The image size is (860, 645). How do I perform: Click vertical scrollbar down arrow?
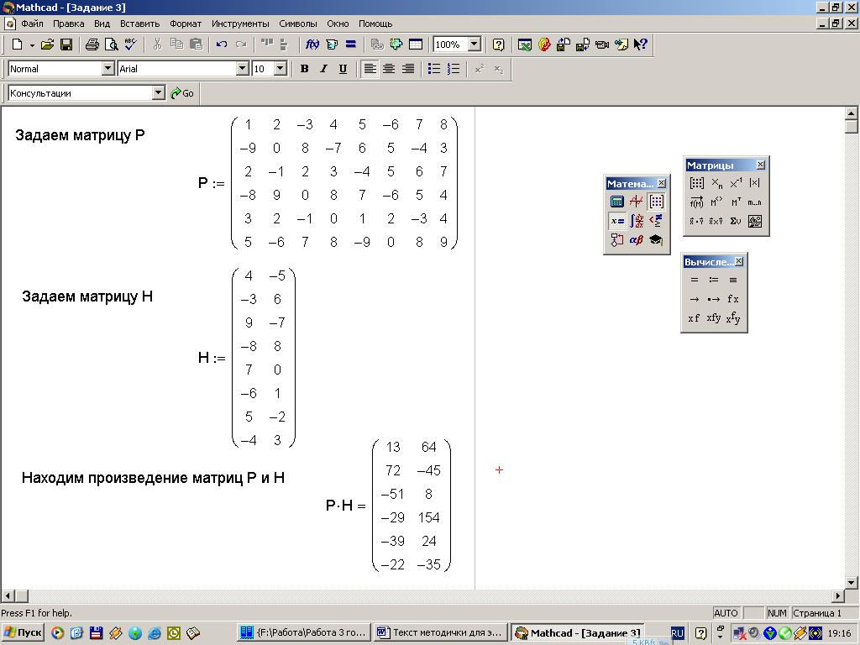coord(852,583)
